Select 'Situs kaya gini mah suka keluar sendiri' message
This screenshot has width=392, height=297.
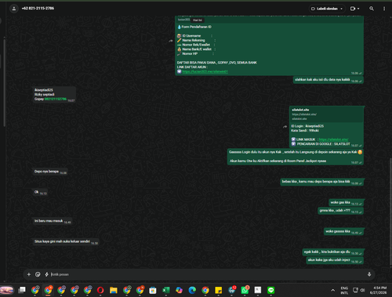66,241
